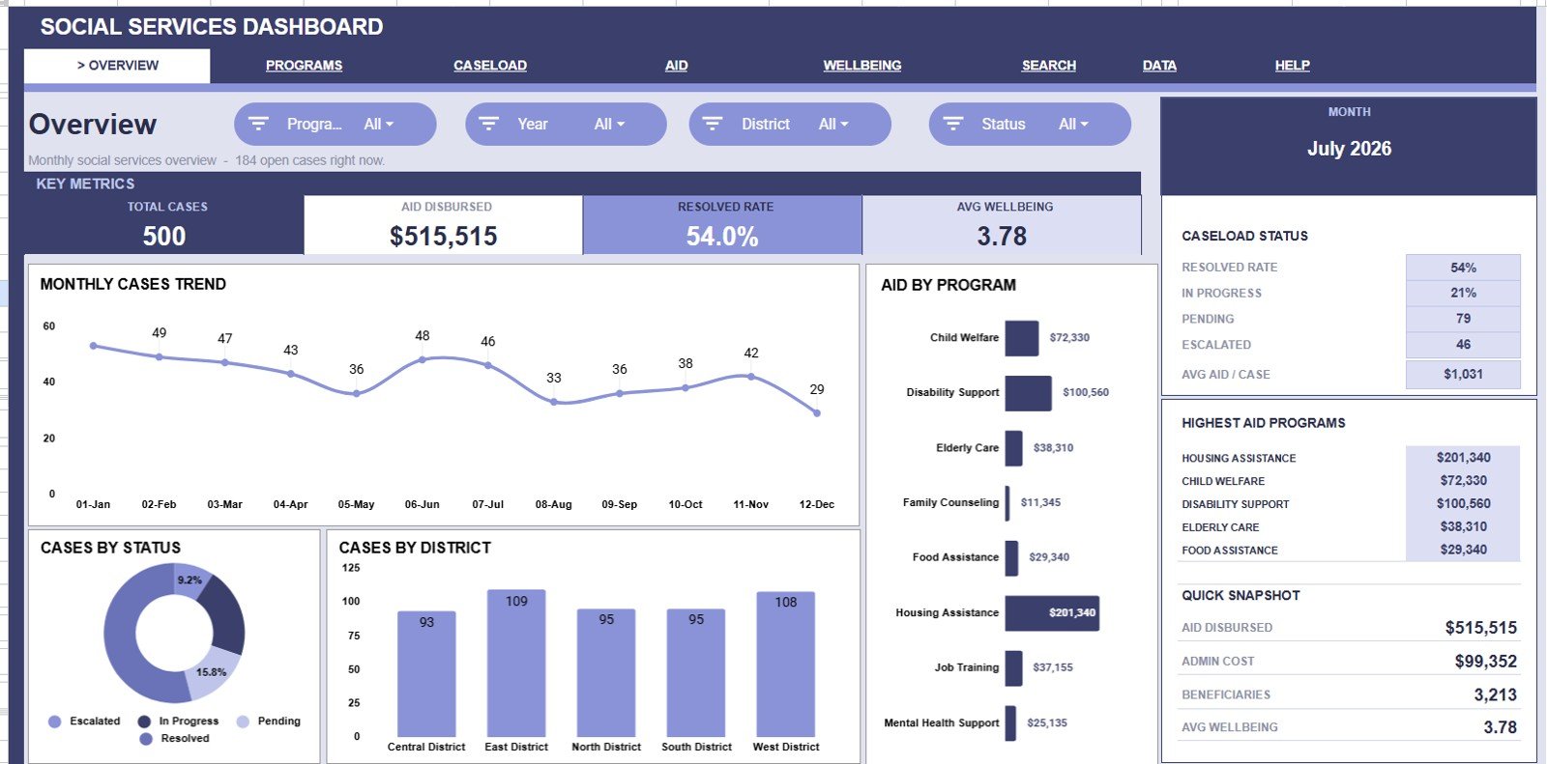
Task: Click the Food Assistance $29,340 table cell
Action: pyautogui.click(x=1463, y=550)
